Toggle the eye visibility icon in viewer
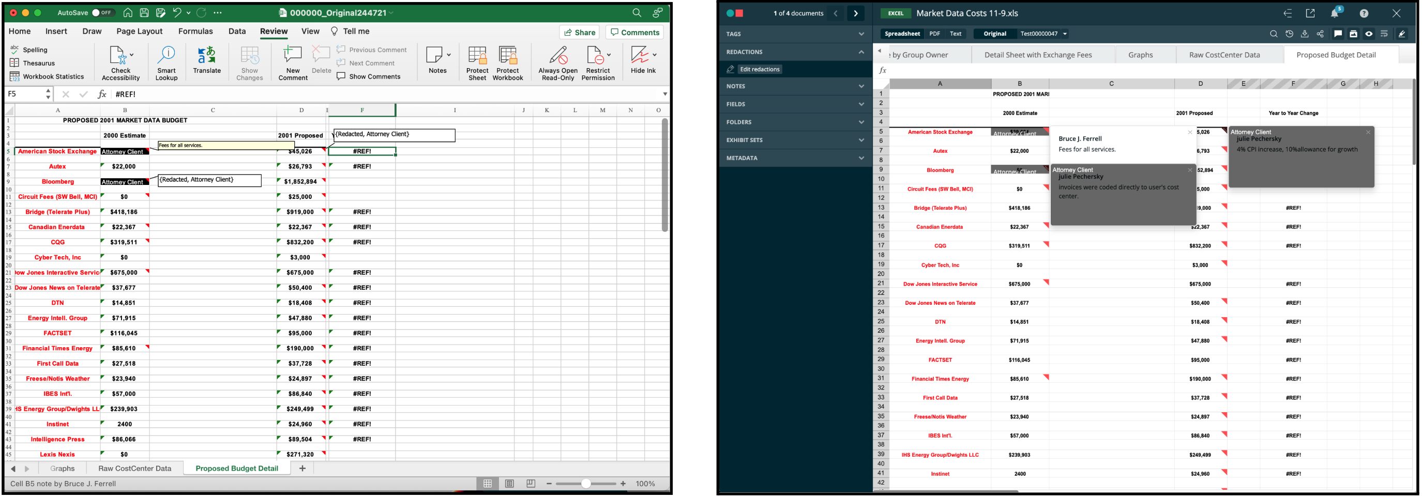This screenshot has width=1422, height=498. click(1369, 34)
